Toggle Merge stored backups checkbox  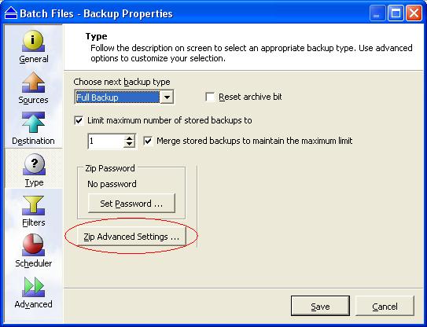coord(148,141)
